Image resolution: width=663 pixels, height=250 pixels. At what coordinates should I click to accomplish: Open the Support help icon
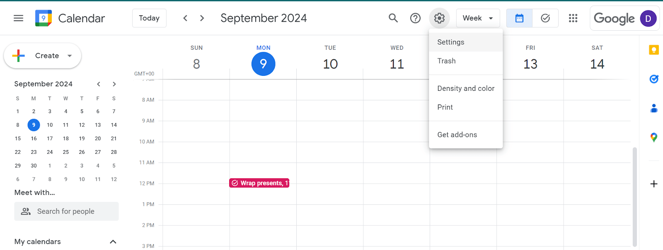tap(415, 18)
